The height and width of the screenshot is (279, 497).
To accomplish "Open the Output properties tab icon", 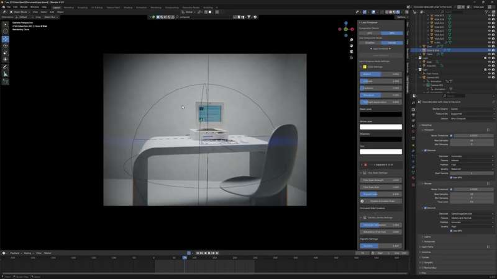I will tap(413, 115).
